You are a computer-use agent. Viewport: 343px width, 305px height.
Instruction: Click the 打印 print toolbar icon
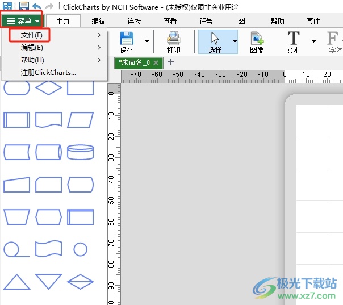(x=173, y=42)
